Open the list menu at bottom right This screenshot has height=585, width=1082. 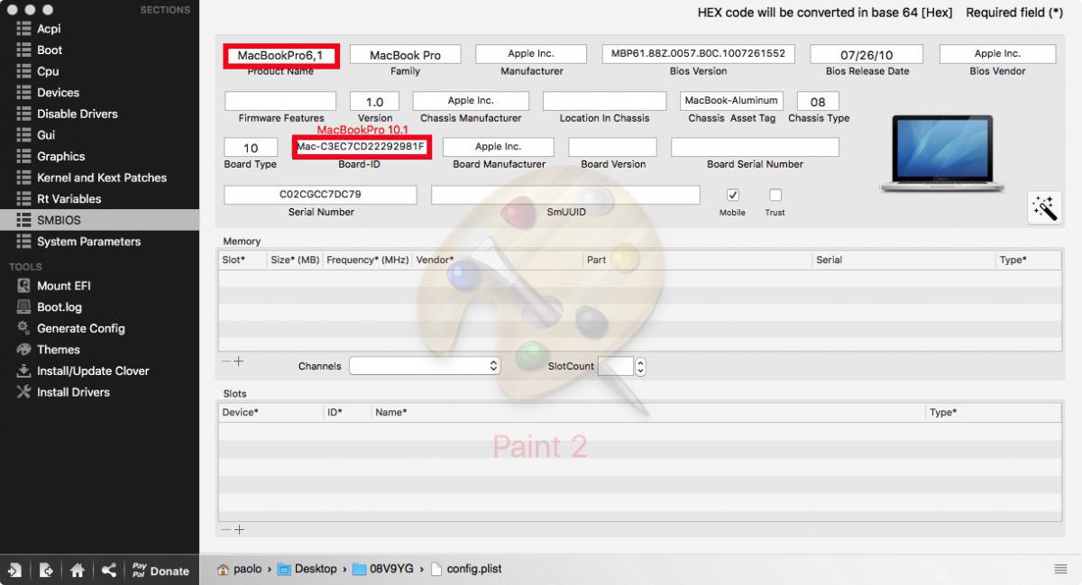(1060, 569)
